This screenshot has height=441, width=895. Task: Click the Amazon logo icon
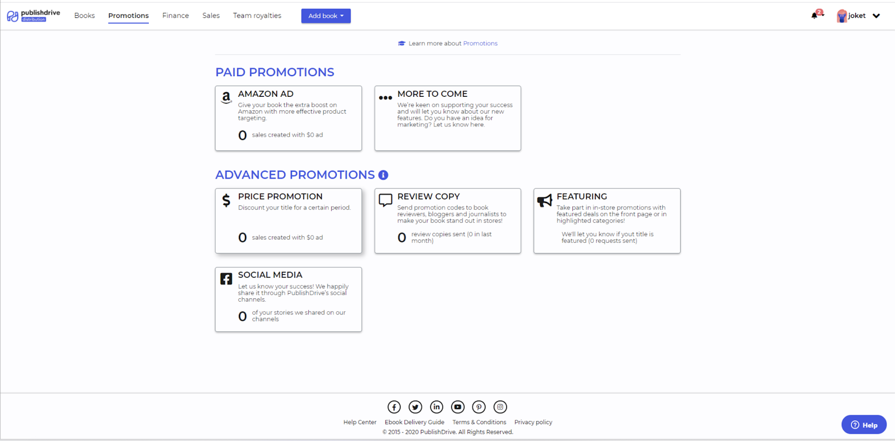coord(226,97)
